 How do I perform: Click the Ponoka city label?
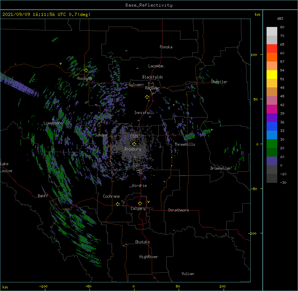(x=166, y=47)
